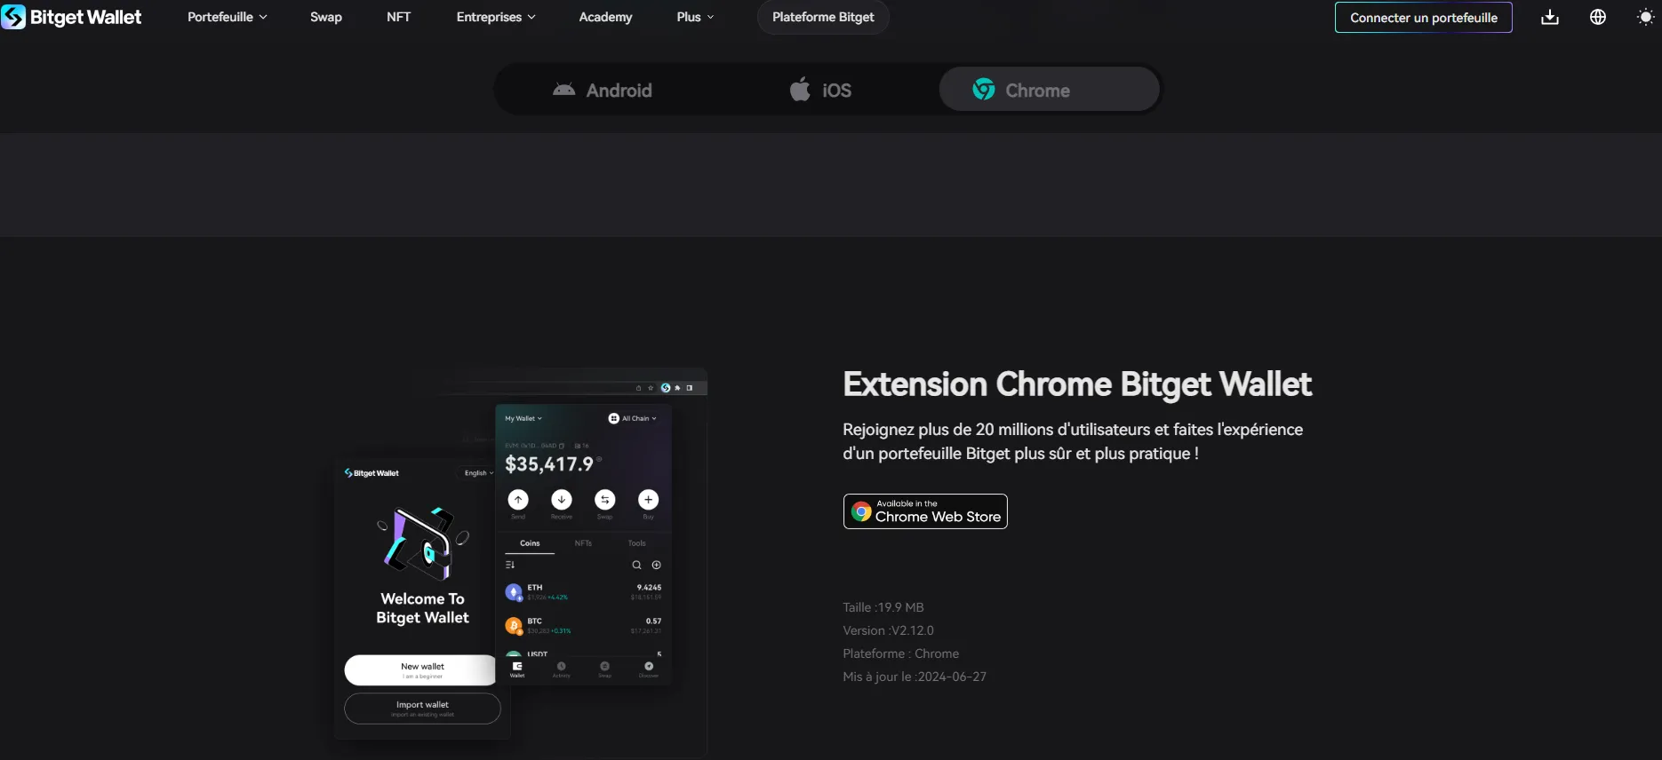Expand the Entreprises dropdown menu
This screenshot has width=1662, height=760.
[496, 17]
